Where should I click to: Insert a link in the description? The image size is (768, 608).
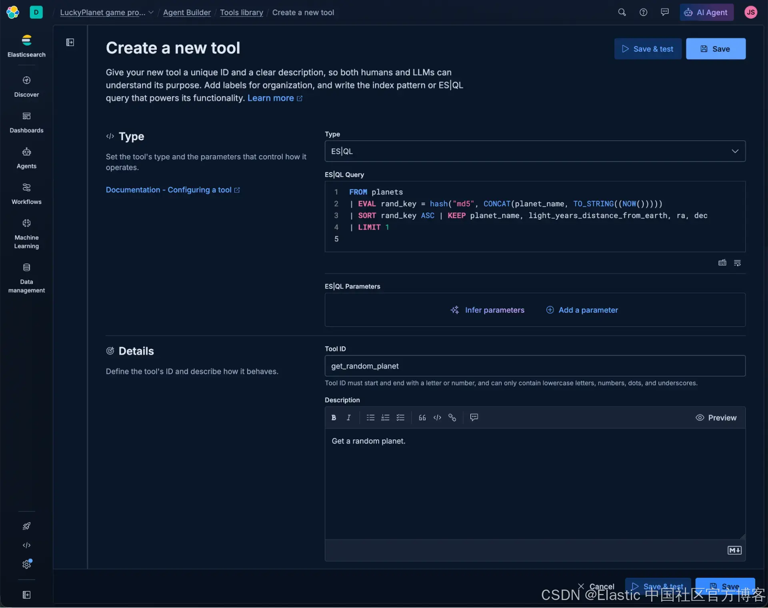pos(452,417)
